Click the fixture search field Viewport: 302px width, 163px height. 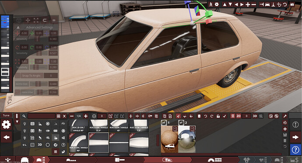click(x=42, y=116)
